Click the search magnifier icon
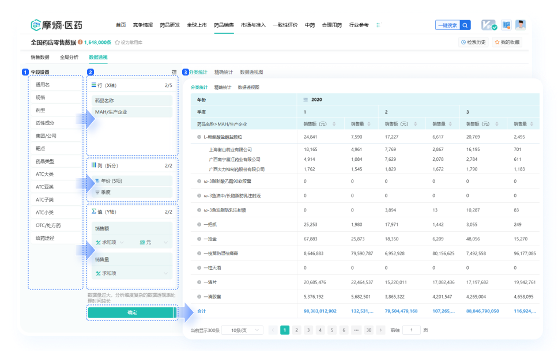 pyautogui.click(x=465, y=25)
